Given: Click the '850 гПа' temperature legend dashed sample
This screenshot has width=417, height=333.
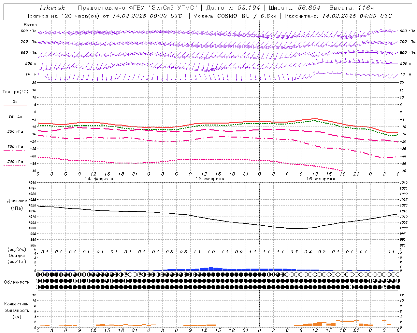Looking at the screenshot, I should point(15,135).
